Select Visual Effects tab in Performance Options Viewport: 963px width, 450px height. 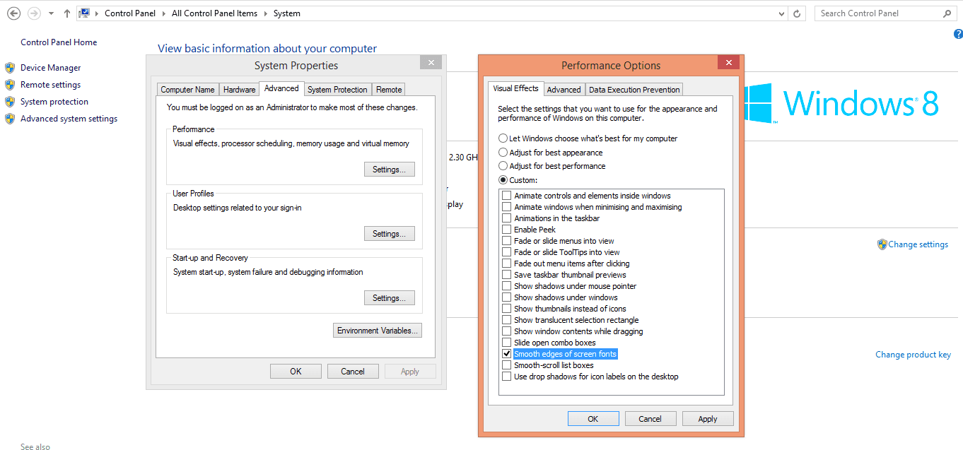click(515, 88)
